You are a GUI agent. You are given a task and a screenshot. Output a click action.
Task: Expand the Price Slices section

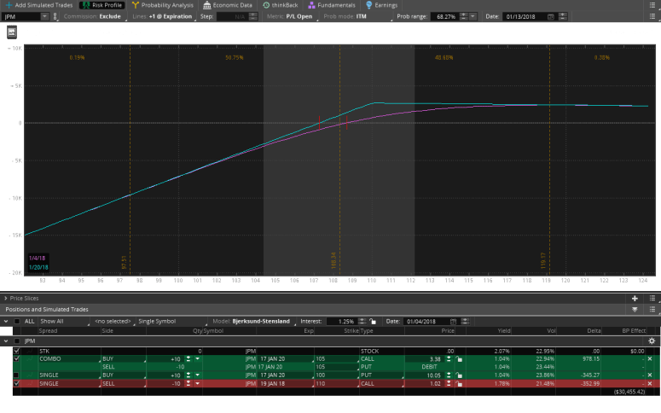5,298
